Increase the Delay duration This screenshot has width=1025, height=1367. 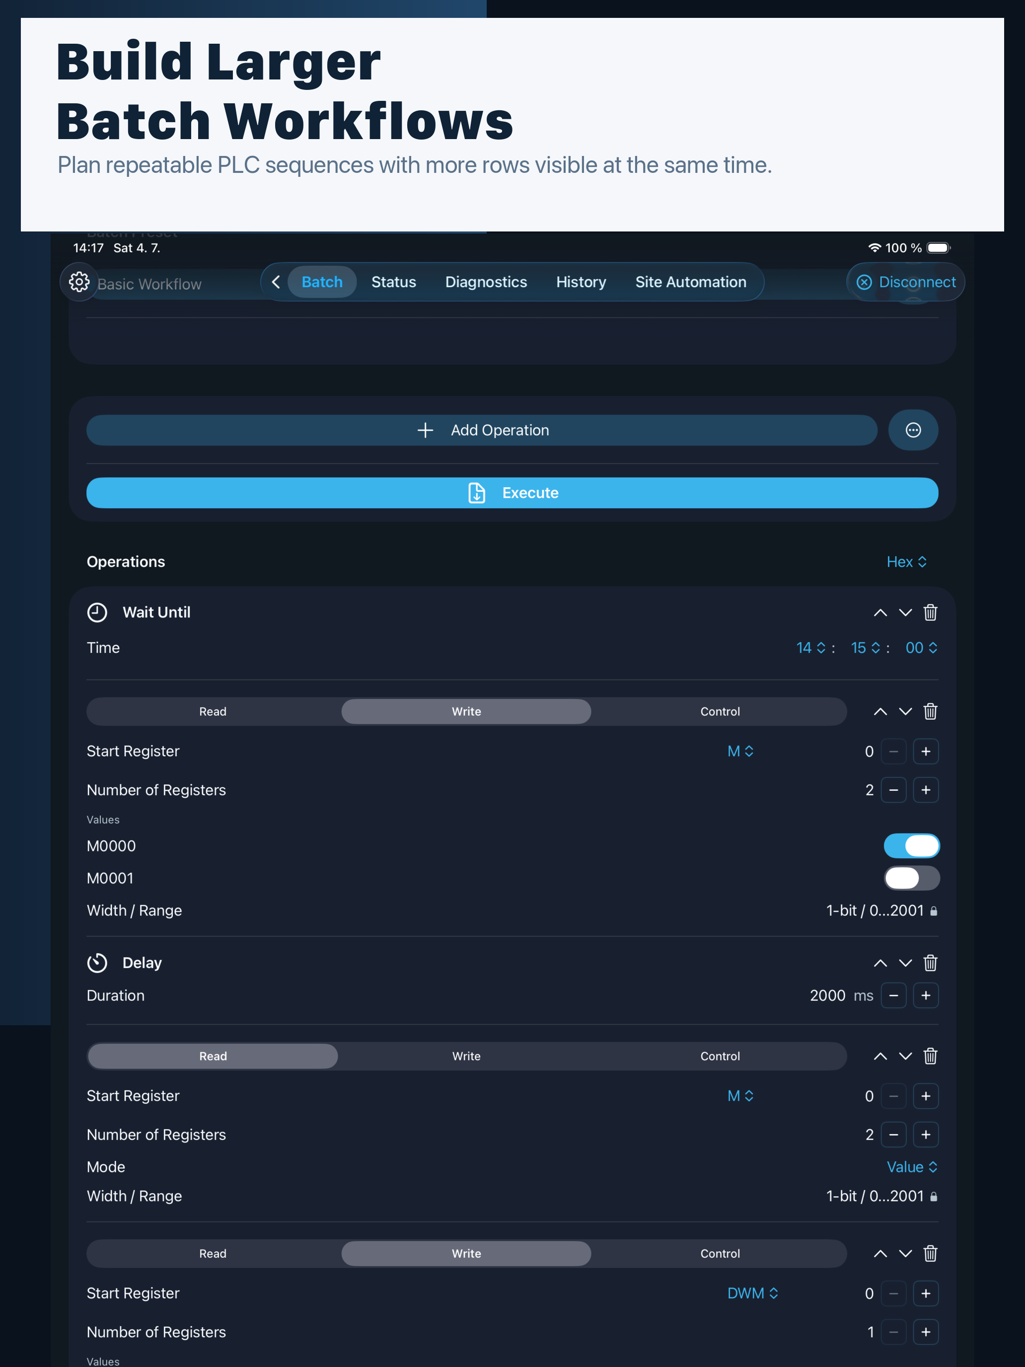click(x=926, y=995)
